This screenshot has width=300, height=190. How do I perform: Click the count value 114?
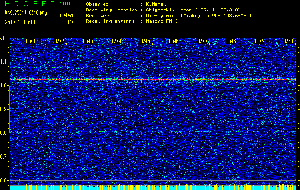click(x=71, y=22)
